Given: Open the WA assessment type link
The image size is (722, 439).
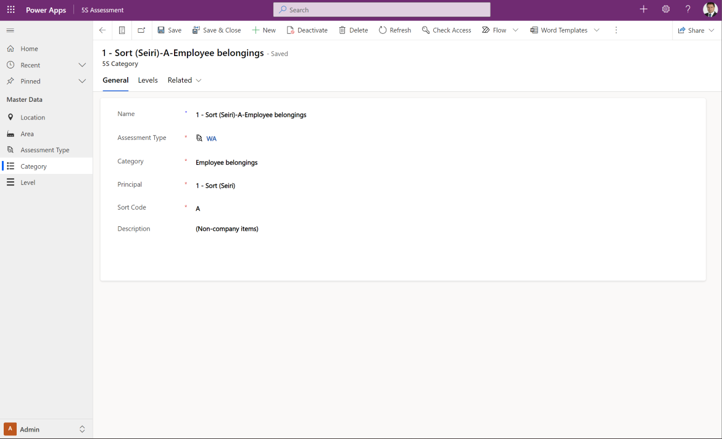Looking at the screenshot, I should click(211, 139).
